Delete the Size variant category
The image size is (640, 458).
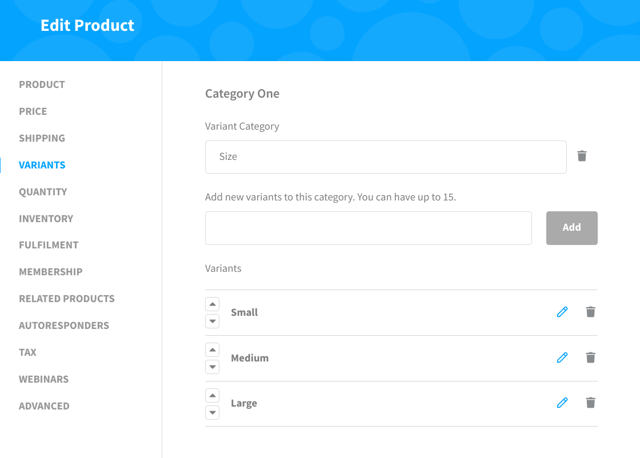[x=582, y=156]
